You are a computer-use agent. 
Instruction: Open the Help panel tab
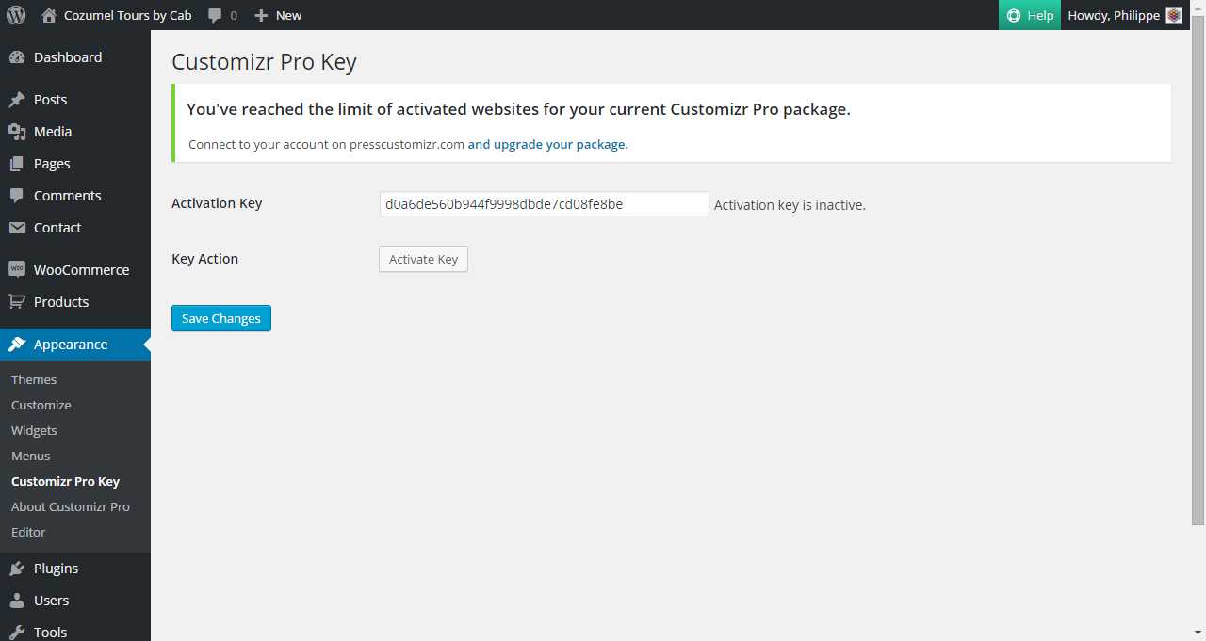1030,15
